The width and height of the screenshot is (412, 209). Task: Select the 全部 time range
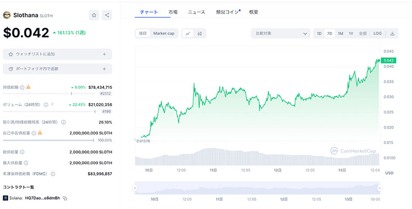point(363,33)
